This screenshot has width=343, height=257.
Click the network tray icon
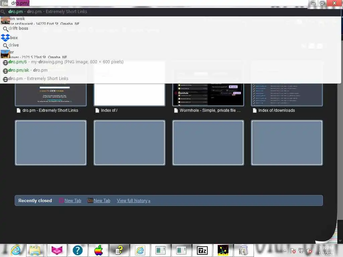[x=301, y=251]
